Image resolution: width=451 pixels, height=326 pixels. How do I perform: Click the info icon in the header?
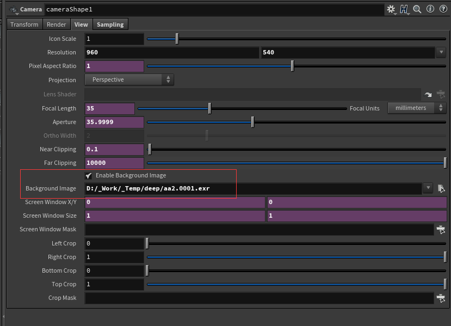429,9
